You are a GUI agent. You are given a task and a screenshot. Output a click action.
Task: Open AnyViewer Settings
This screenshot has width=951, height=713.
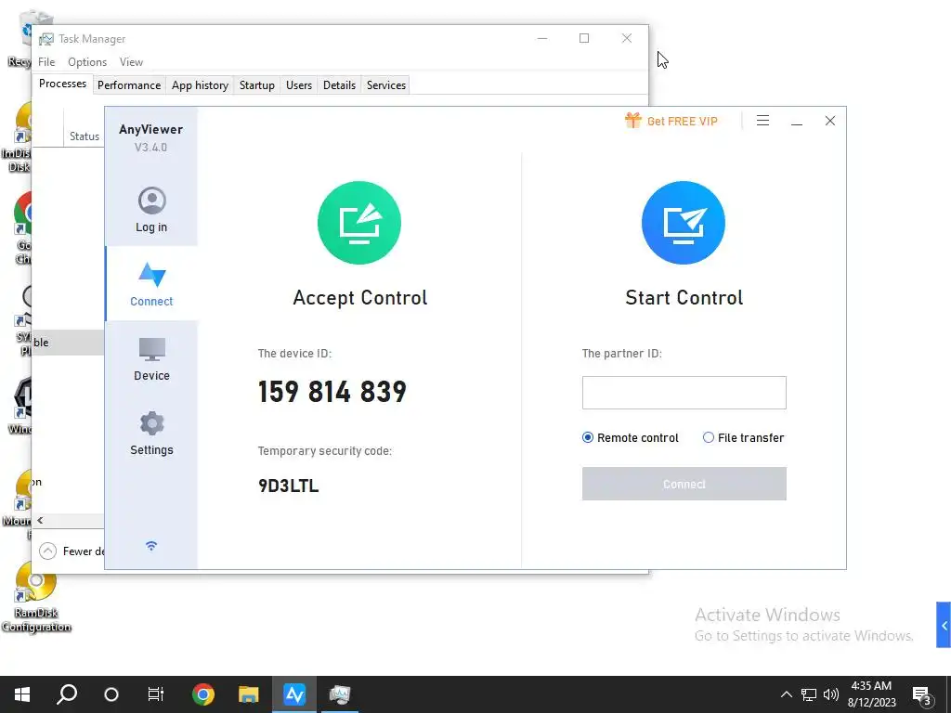tap(151, 433)
